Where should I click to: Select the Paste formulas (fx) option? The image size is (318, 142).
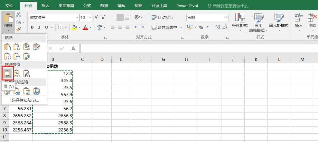click(x=17, y=47)
